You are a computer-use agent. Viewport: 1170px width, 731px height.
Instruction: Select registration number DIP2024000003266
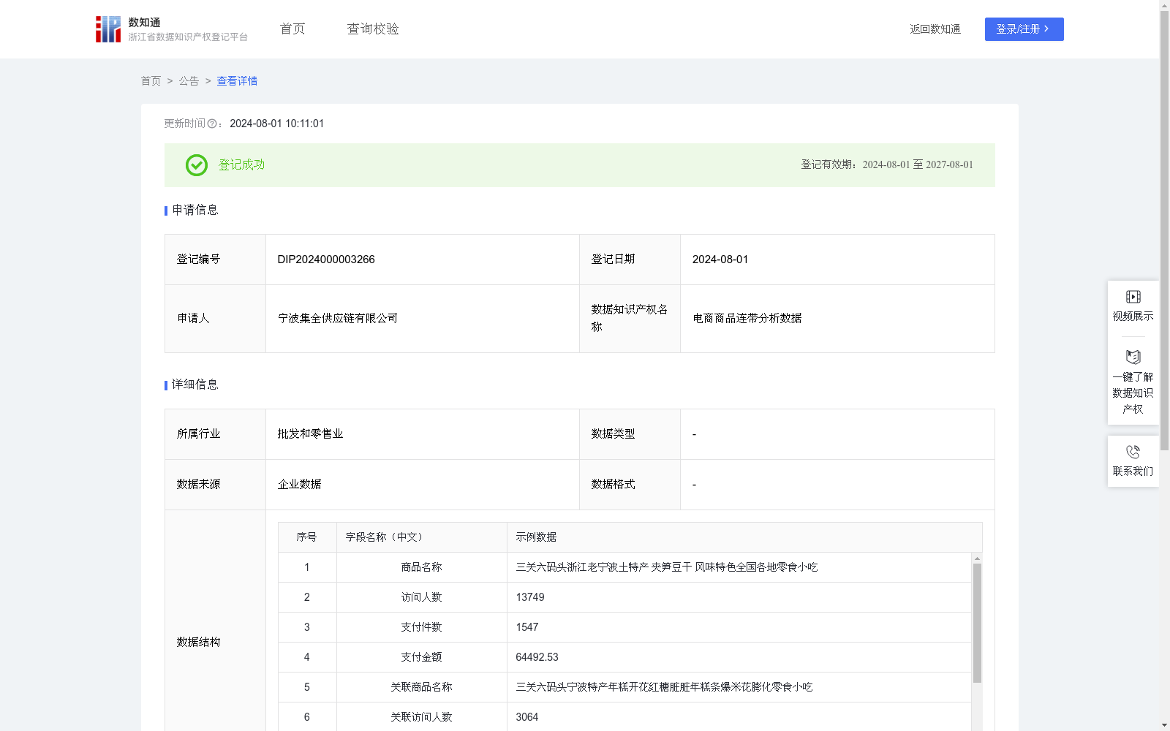coord(326,260)
